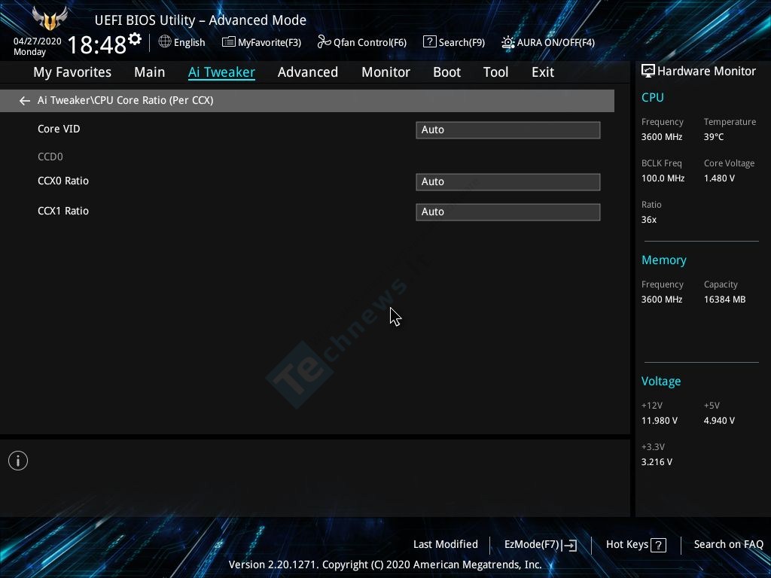The height and width of the screenshot is (578, 771).
Task: Click the CPU temperature 39°C value
Action: tap(714, 137)
